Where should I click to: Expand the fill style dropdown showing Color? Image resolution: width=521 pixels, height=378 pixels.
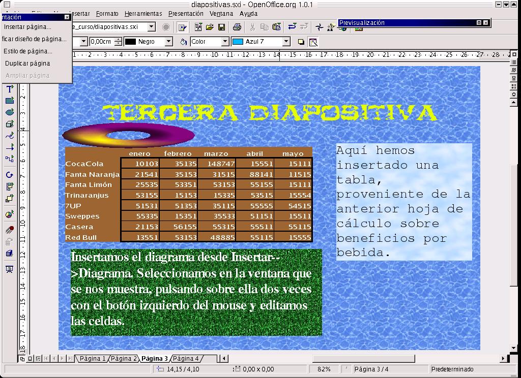pyautogui.click(x=224, y=42)
